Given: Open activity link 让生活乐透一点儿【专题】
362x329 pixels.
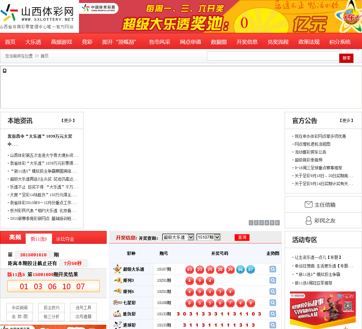Looking at the screenshot, I should [x=318, y=257].
